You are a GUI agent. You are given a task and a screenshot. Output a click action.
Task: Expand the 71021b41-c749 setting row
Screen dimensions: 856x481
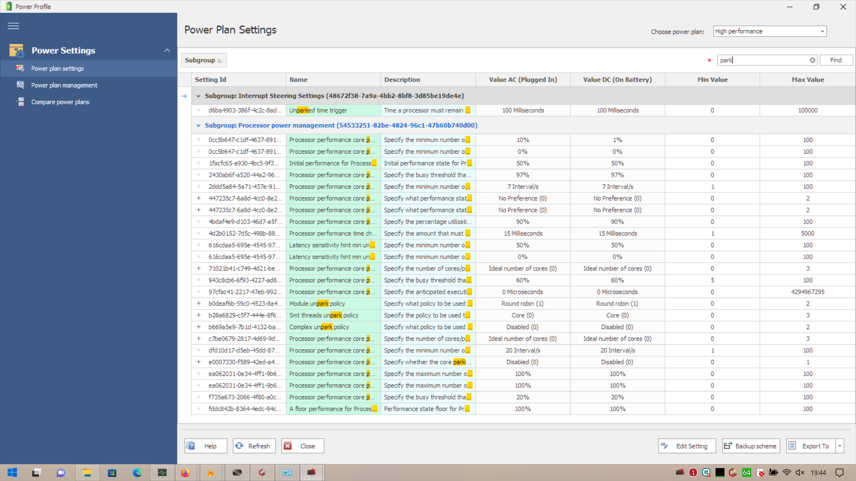pyautogui.click(x=199, y=269)
